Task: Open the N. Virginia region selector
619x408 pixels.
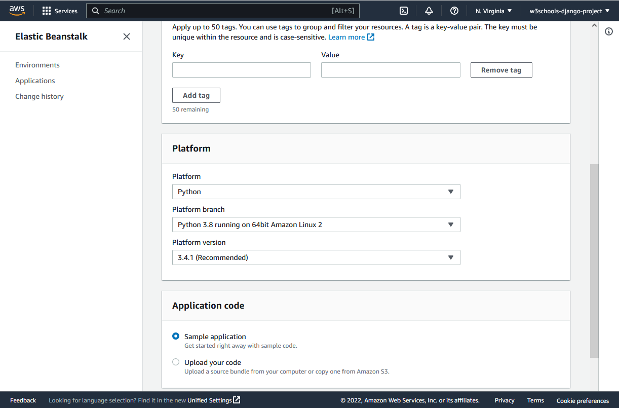Action: (x=493, y=11)
